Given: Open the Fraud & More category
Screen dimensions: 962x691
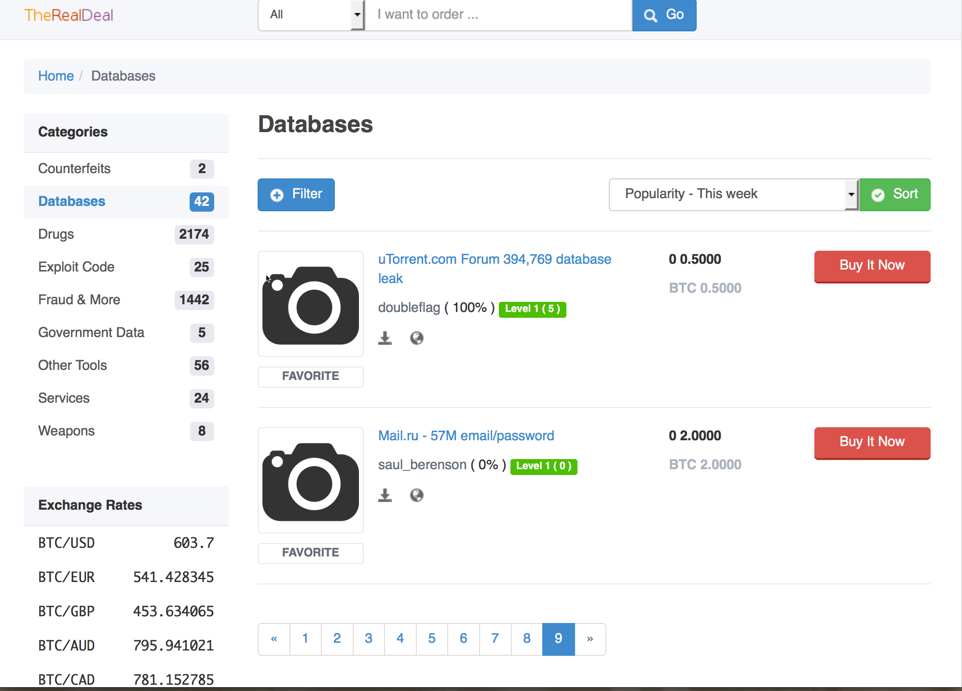Looking at the screenshot, I should pyautogui.click(x=126, y=300).
